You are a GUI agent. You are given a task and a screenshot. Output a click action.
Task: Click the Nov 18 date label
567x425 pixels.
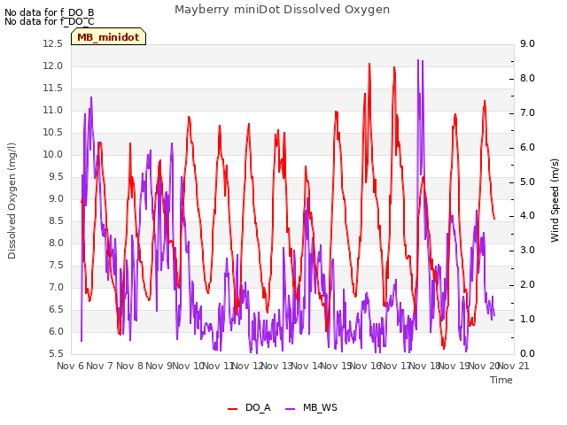pyautogui.click(x=424, y=366)
